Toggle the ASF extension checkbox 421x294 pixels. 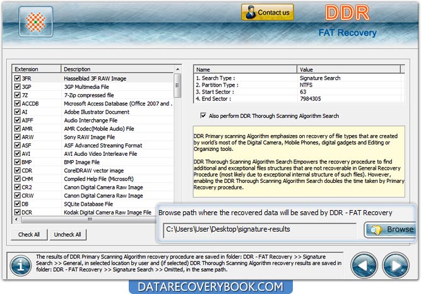click(x=17, y=145)
